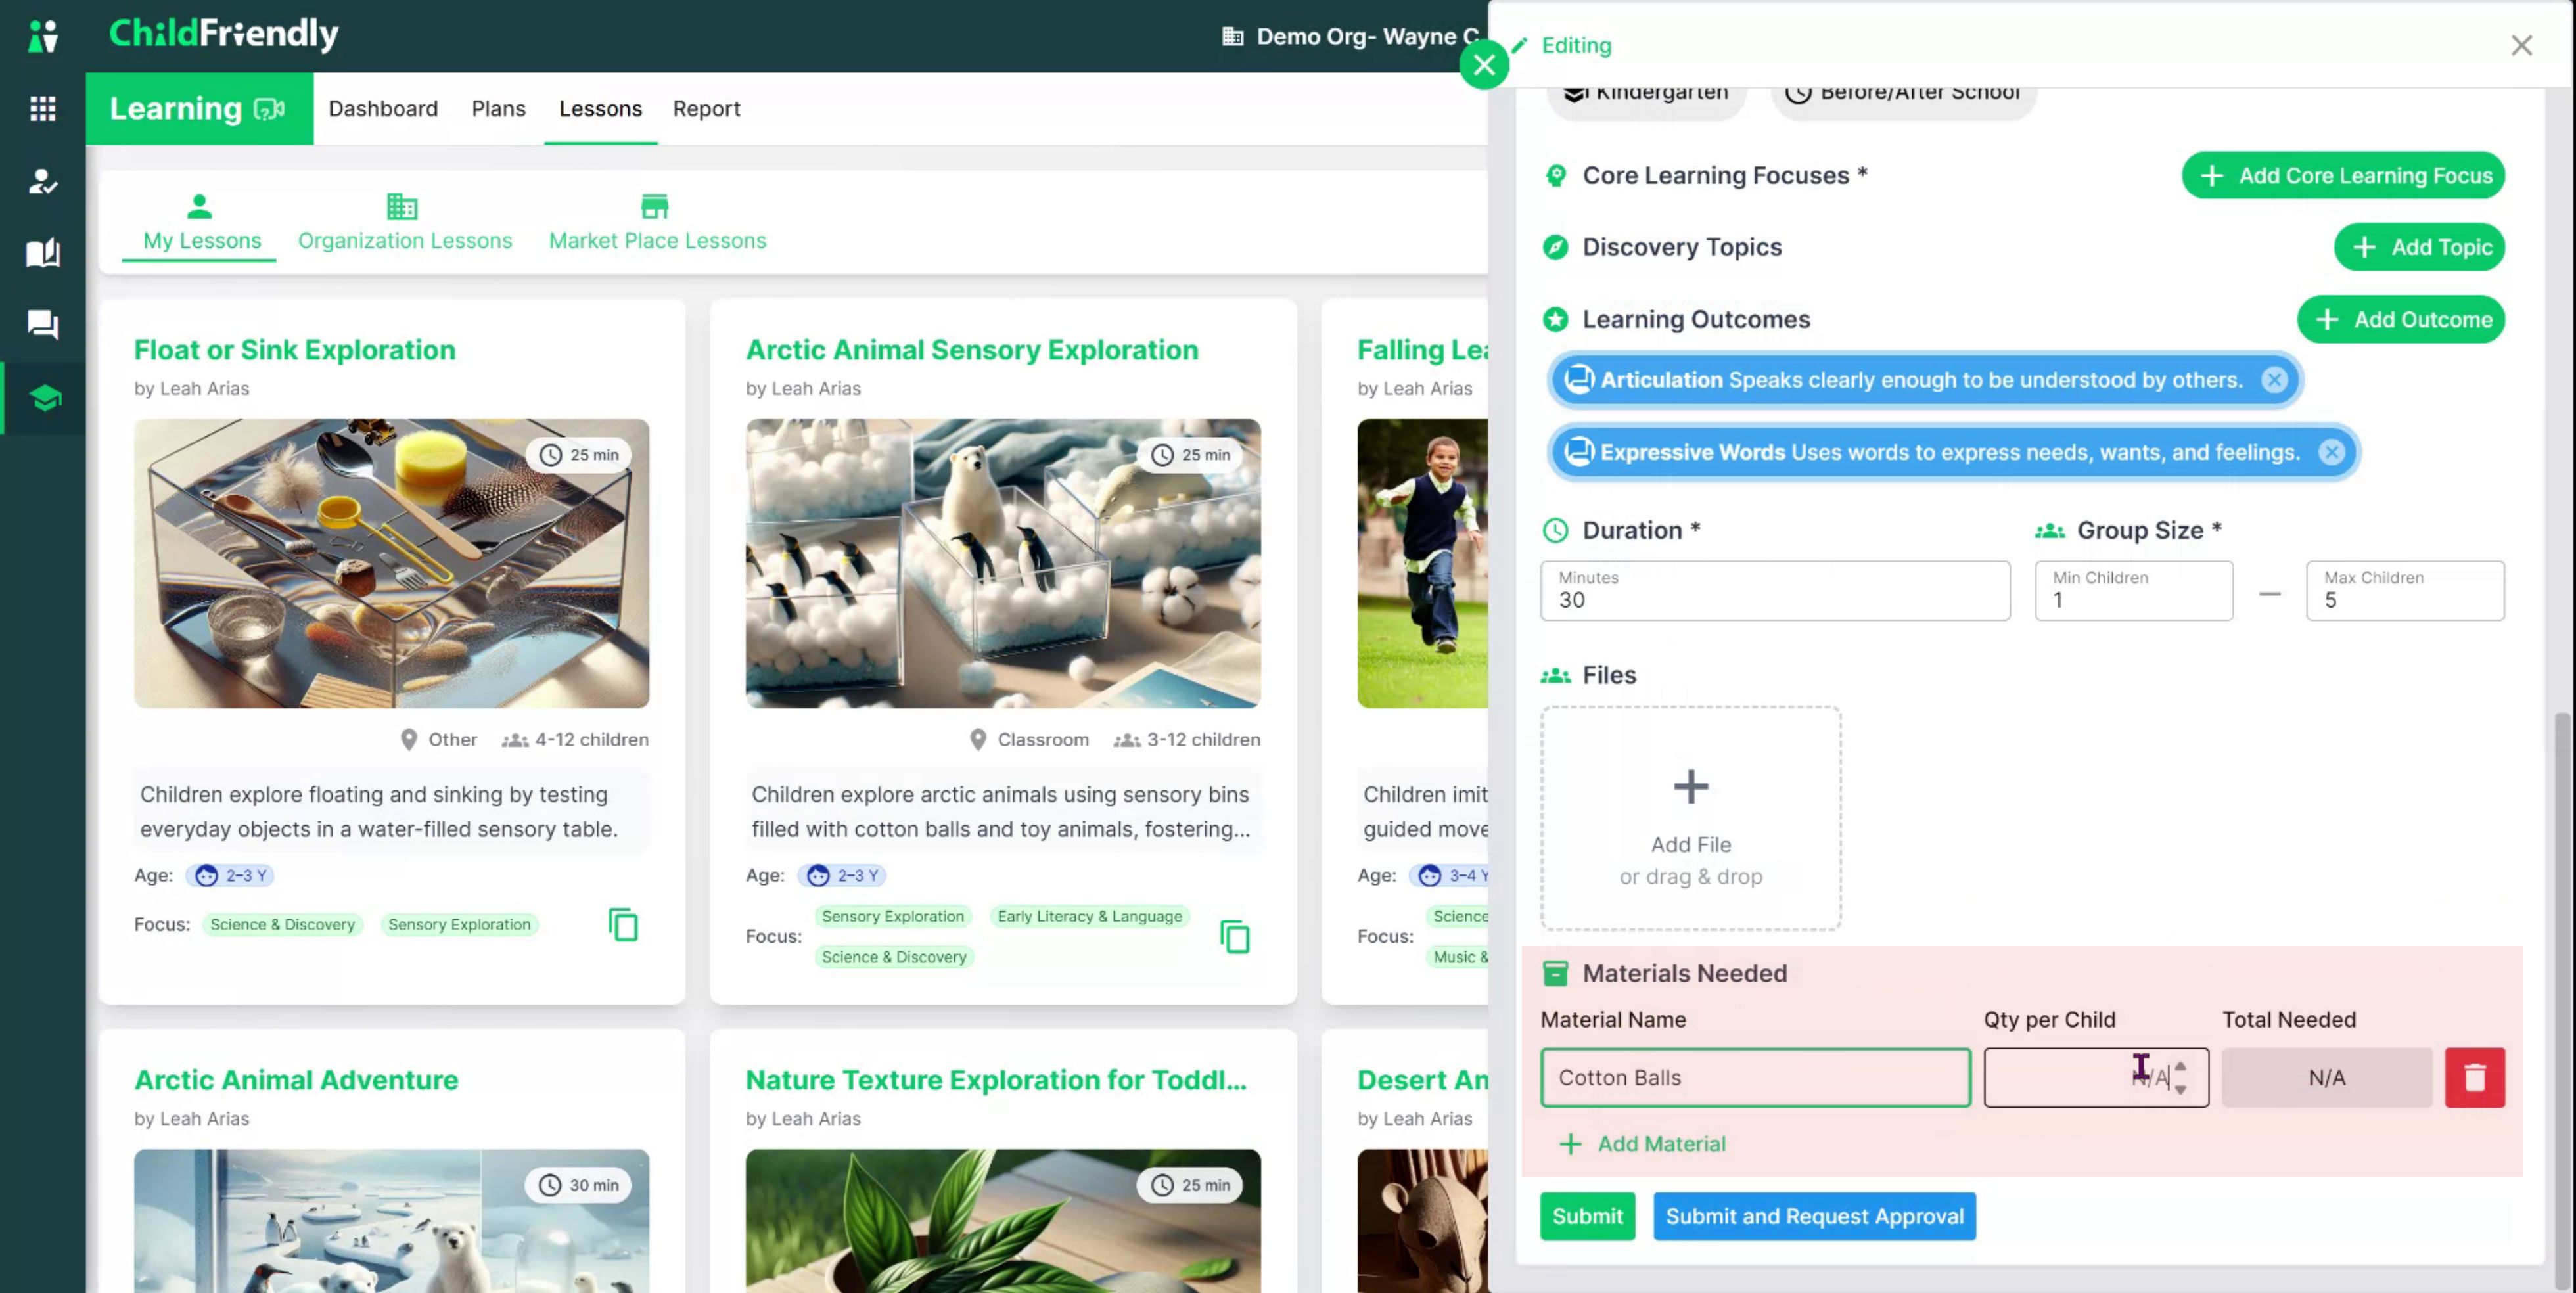Screen dimensions: 2576x1293
Task: Click the Add Core Learning Focus button
Action: point(2343,176)
